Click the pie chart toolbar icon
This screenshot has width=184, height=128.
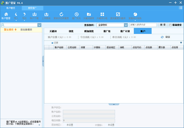[135, 14]
